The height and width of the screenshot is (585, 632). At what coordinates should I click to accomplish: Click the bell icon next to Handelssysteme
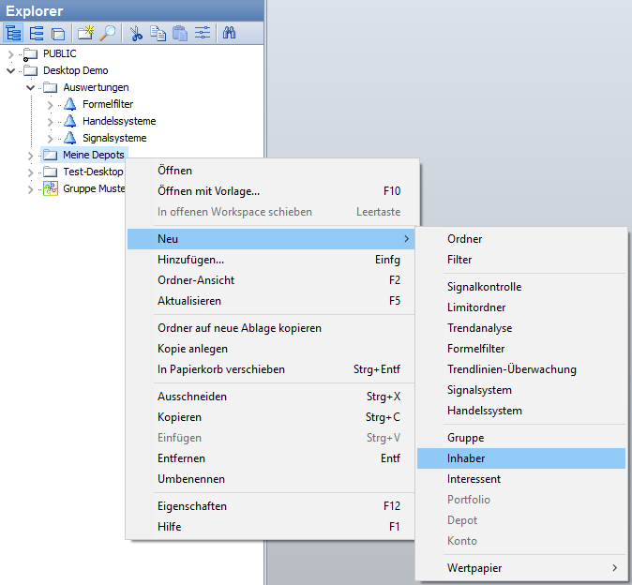tap(70, 121)
